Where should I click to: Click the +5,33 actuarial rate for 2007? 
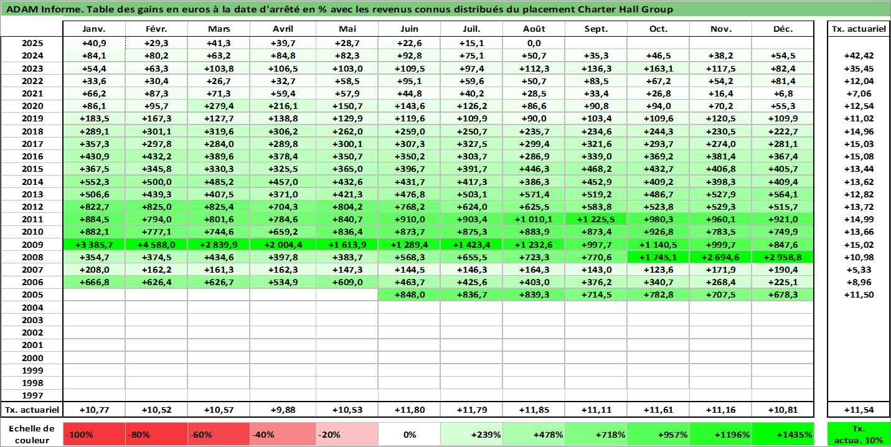coord(858,270)
